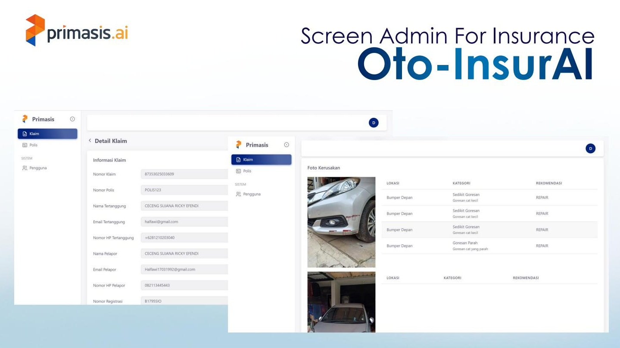Click the KATEGORI header in first table
Image resolution: width=620 pixels, height=348 pixels.
tap(461, 183)
